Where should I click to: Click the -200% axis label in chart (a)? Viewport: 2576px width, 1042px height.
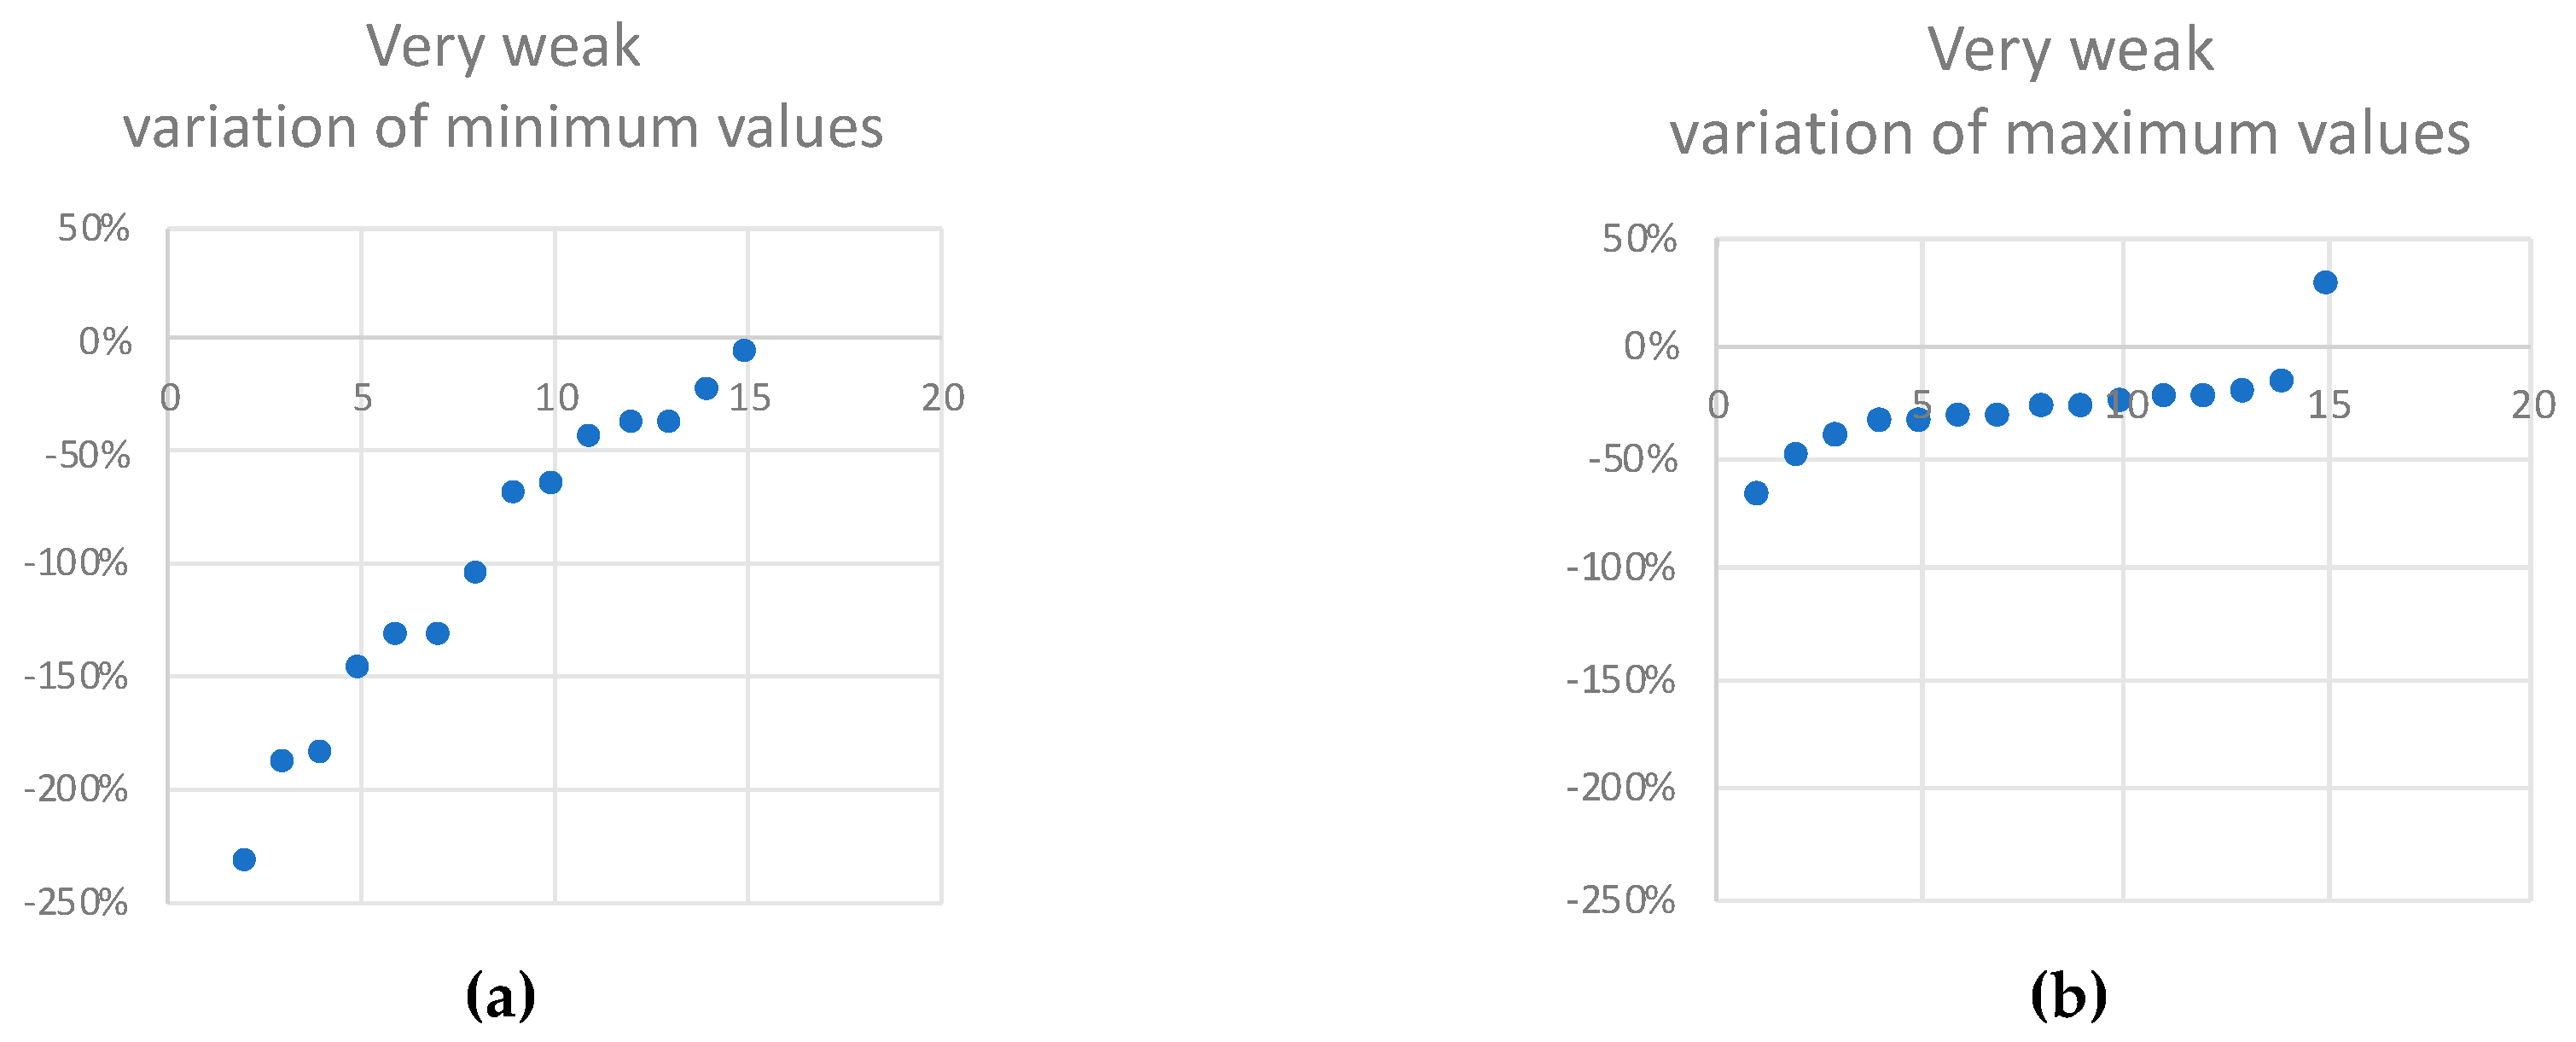pos(76,789)
